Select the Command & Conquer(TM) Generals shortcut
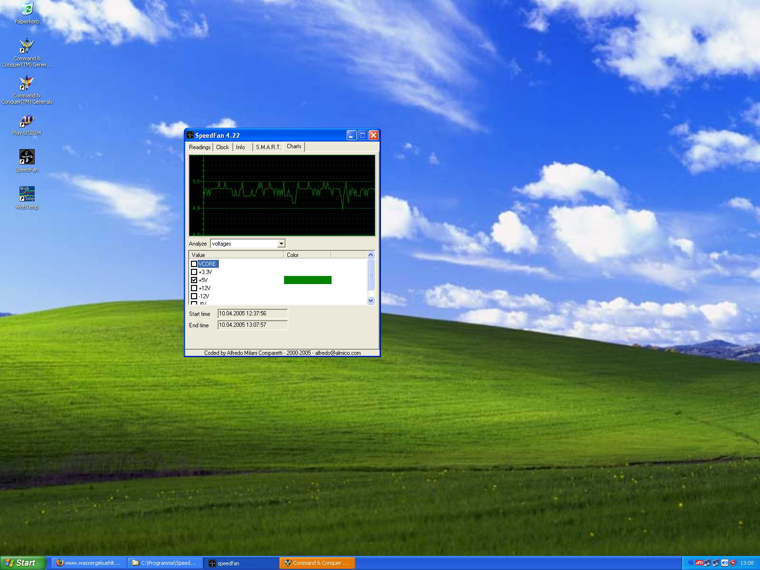 [27, 90]
